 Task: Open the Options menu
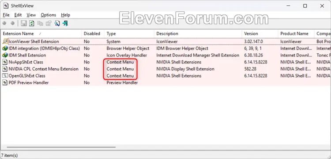tap(49, 15)
